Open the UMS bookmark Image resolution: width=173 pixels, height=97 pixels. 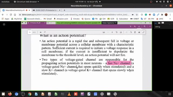(159, 19)
